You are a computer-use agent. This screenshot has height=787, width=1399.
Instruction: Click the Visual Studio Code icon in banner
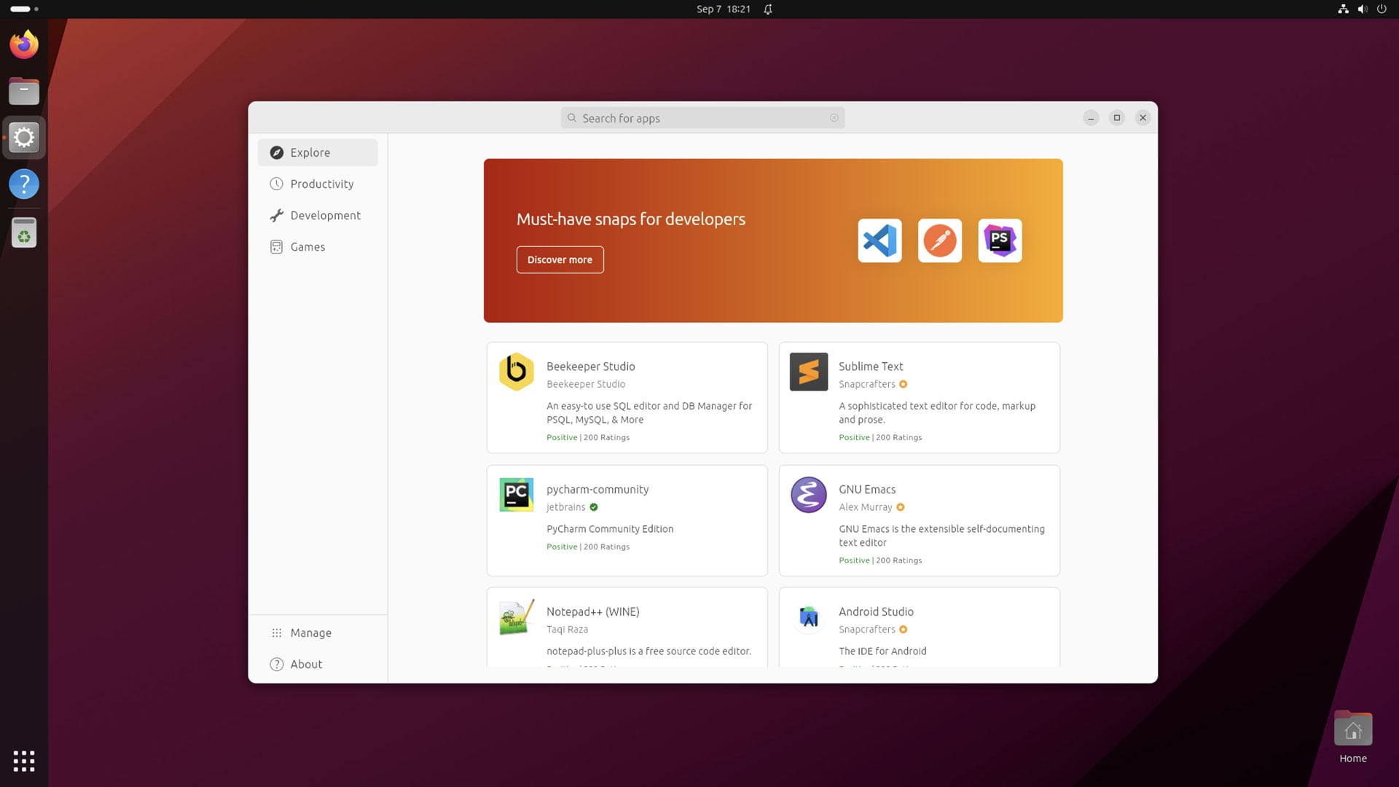coord(878,240)
